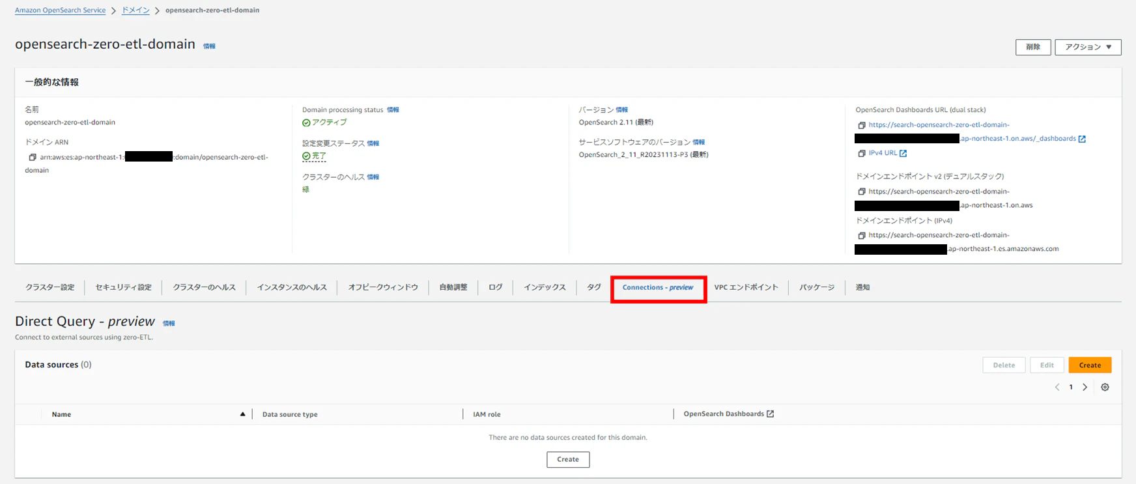The width and height of the screenshot is (1136, 484).
Task: Click the OpenSearch Dashboards column external link icon
Action: click(771, 414)
